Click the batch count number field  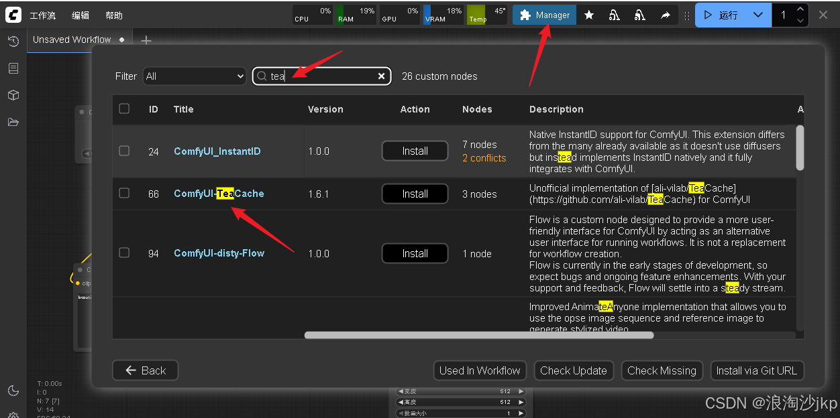coord(784,15)
